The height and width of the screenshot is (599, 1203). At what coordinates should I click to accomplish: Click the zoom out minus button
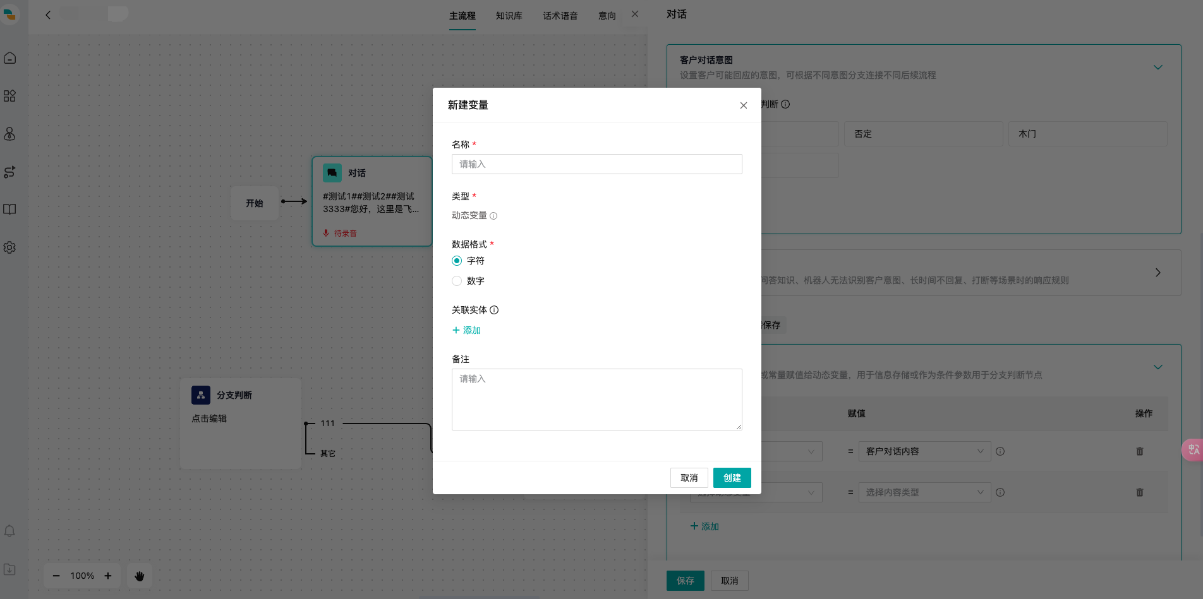56,576
